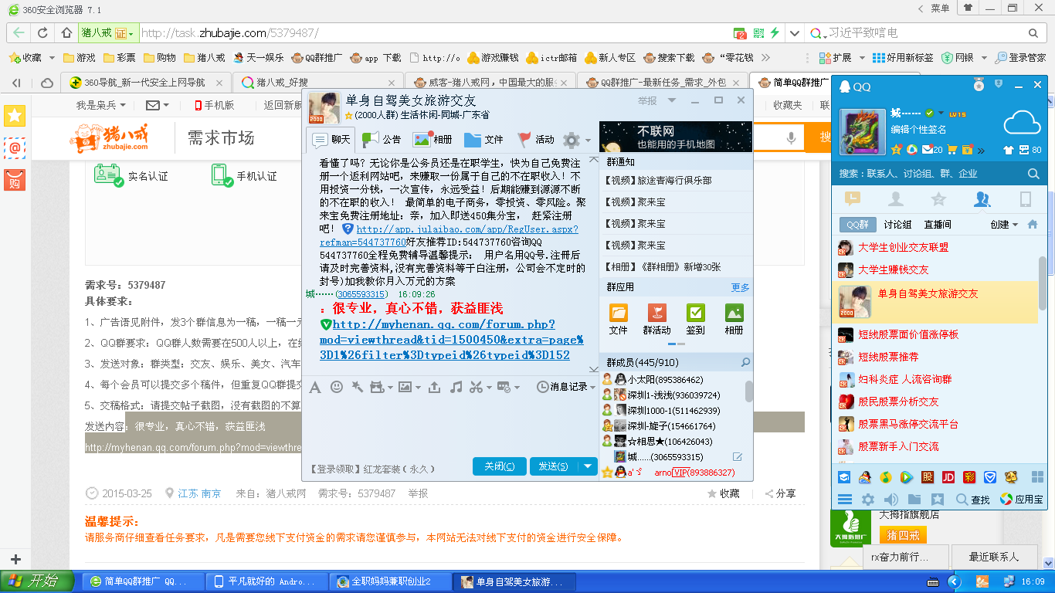This screenshot has height=593, width=1055.
Task: Open the font style tool in chat toolbar
Action: [315, 387]
